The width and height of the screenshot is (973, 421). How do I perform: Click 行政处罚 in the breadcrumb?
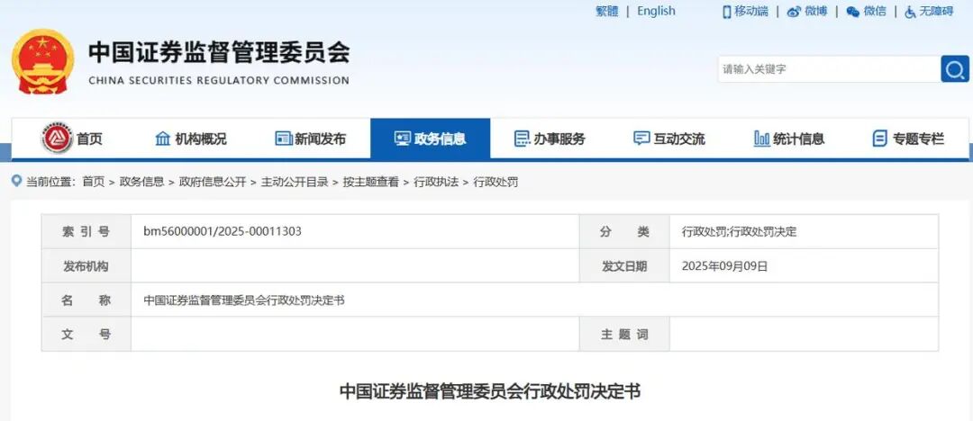click(x=496, y=182)
